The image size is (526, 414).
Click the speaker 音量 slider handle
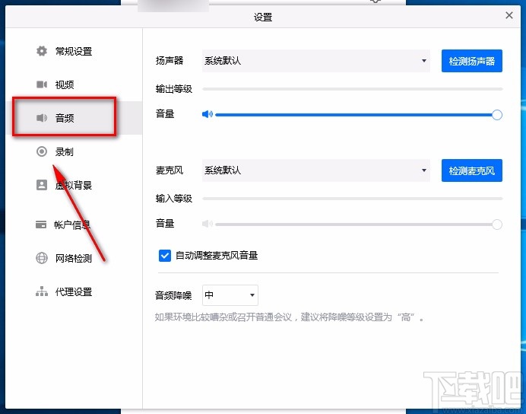pyautogui.click(x=497, y=115)
